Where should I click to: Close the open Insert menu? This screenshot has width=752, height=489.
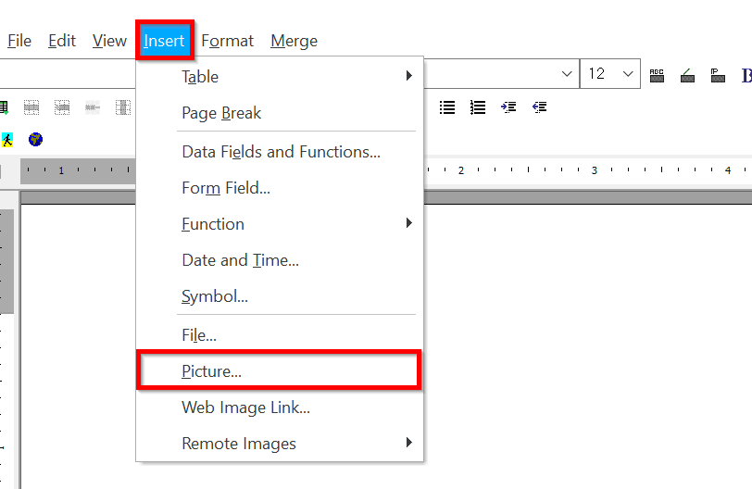coord(165,41)
